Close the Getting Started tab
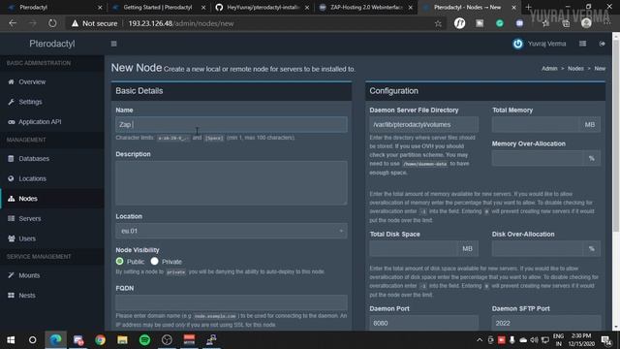 [x=203, y=8]
